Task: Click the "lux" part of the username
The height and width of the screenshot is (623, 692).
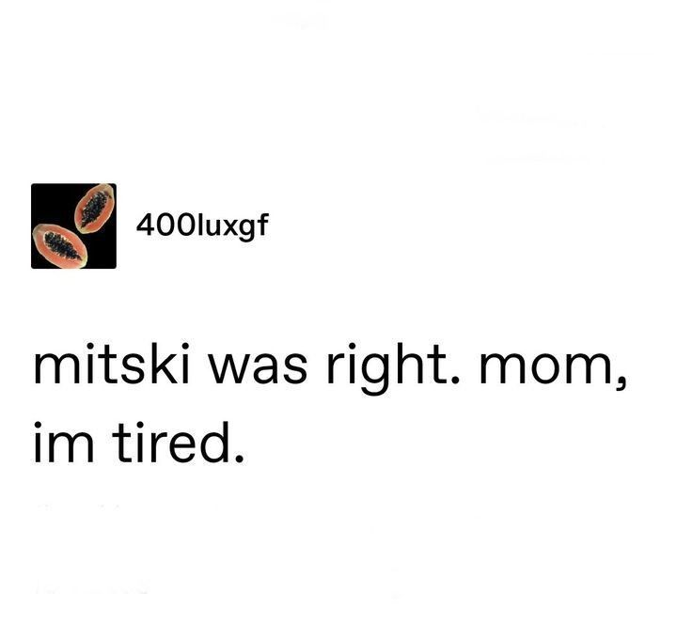Action: point(217,225)
